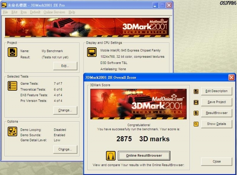Open the Edit menu
This screenshot has height=175, width=237.
click(x=14, y=12)
